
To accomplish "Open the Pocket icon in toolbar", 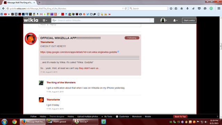I will point(199,8).
